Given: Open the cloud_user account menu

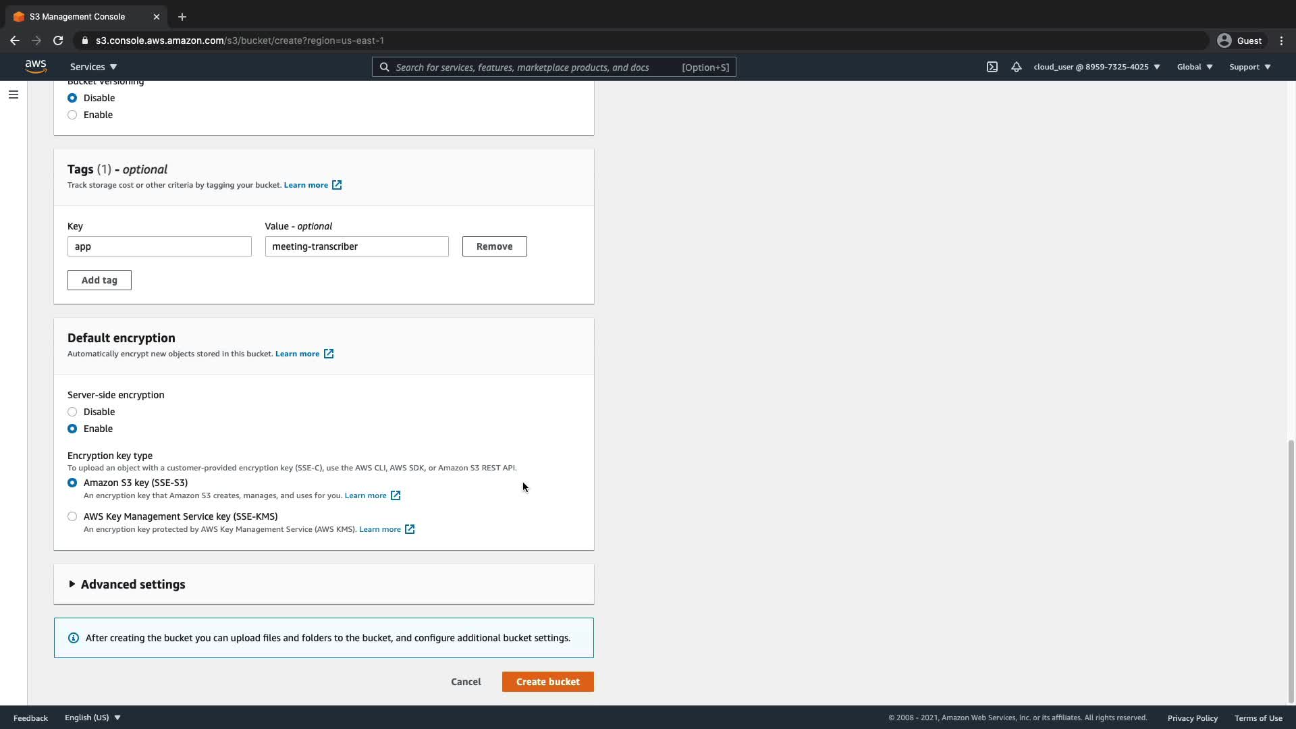Looking at the screenshot, I should (x=1096, y=67).
